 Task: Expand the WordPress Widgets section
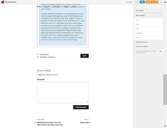[148, 46]
